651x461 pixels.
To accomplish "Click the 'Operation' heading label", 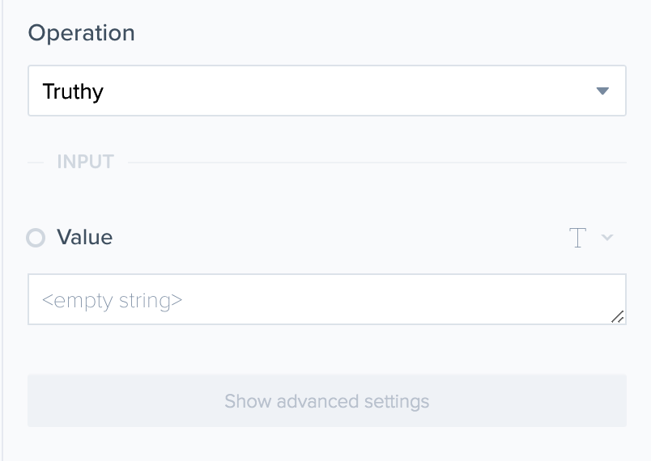I will tap(81, 33).
